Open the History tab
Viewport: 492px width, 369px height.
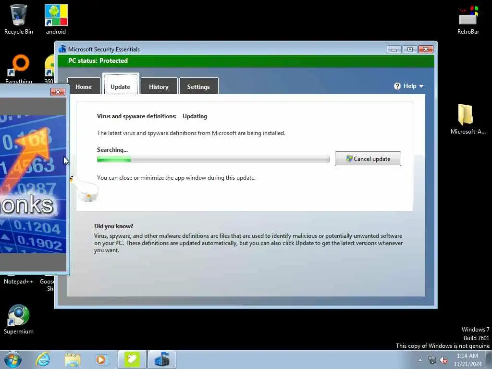tap(159, 86)
